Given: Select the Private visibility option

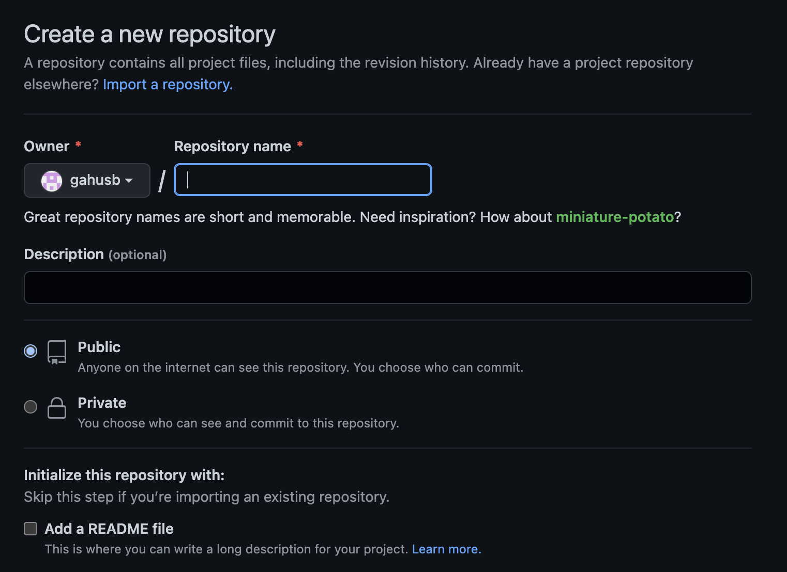Looking at the screenshot, I should [x=30, y=407].
